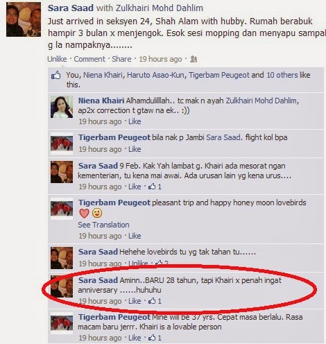Open tagged Zulkhairi Mohd Dahlim in post header
This screenshot has width=326, height=344.
[x=160, y=8]
